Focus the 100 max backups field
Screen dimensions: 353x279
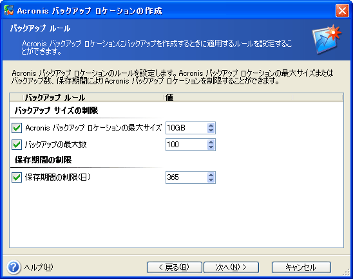click(186, 145)
